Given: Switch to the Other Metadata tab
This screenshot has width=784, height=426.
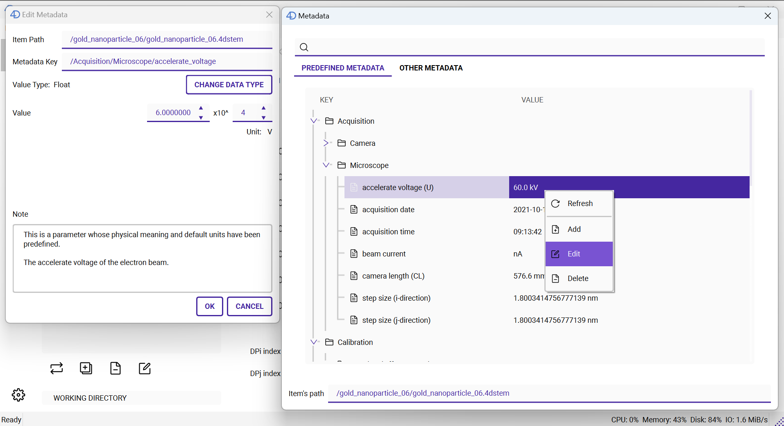Looking at the screenshot, I should (431, 68).
